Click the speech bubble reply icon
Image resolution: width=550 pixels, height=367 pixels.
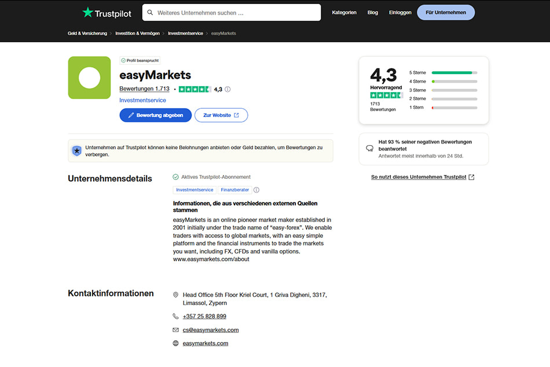tap(370, 148)
